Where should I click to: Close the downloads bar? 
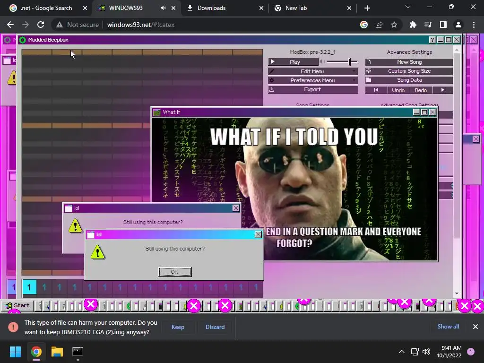click(475, 327)
